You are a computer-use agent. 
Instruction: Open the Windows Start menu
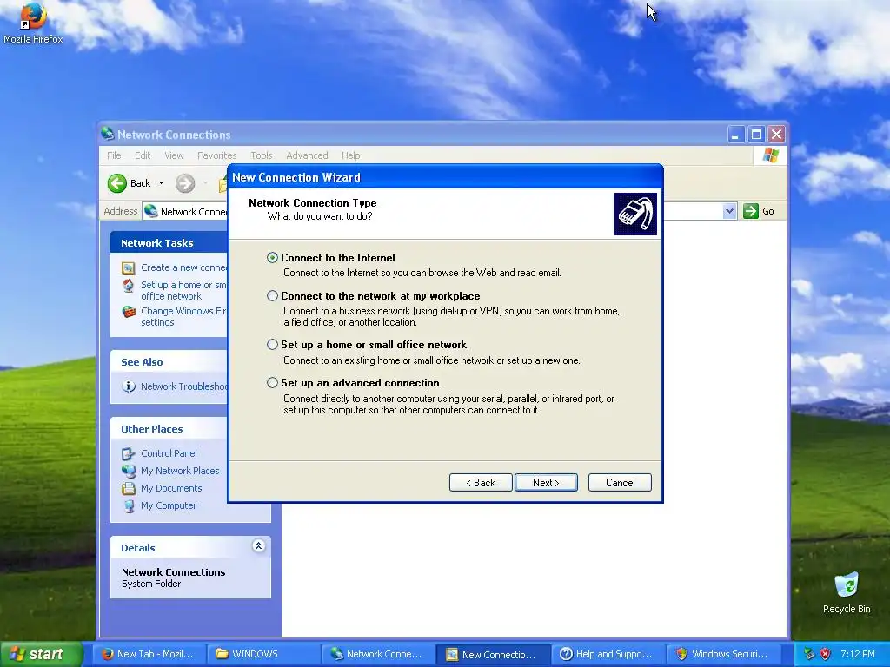(x=41, y=654)
